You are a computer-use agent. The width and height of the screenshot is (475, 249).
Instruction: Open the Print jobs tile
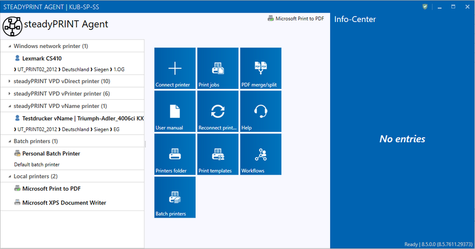218,68
